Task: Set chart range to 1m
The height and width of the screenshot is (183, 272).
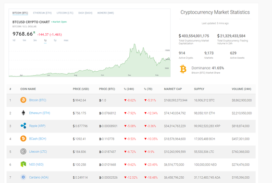Action: click(25, 40)
